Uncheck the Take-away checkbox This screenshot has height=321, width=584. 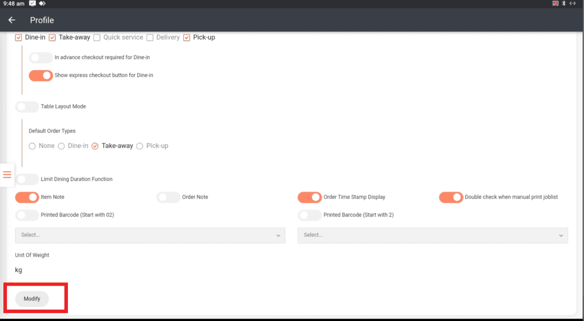pyautogui.click(x=52, y=38)
